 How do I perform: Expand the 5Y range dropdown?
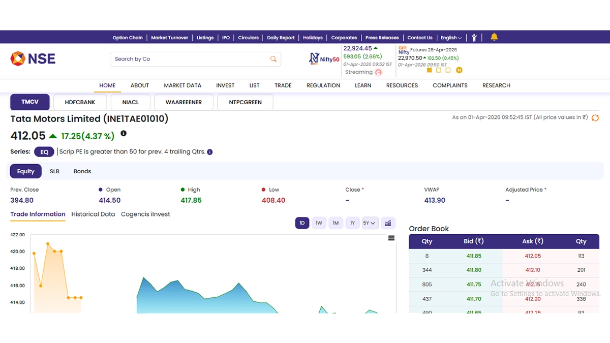click(x=370, y=223)
